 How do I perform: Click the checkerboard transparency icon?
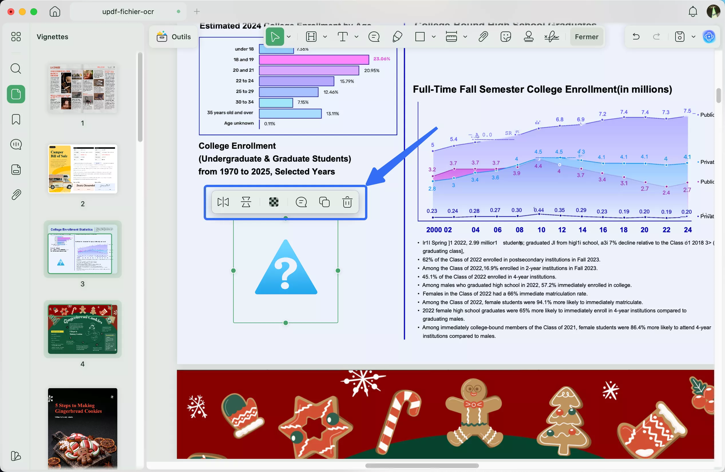[274, 202]
